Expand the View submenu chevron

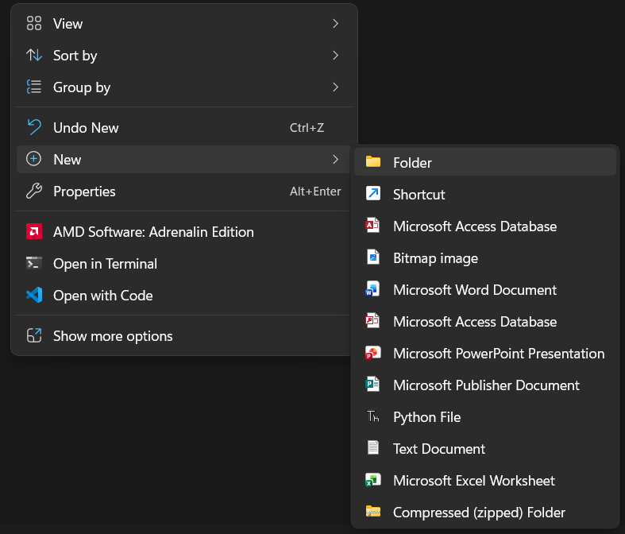336,24
